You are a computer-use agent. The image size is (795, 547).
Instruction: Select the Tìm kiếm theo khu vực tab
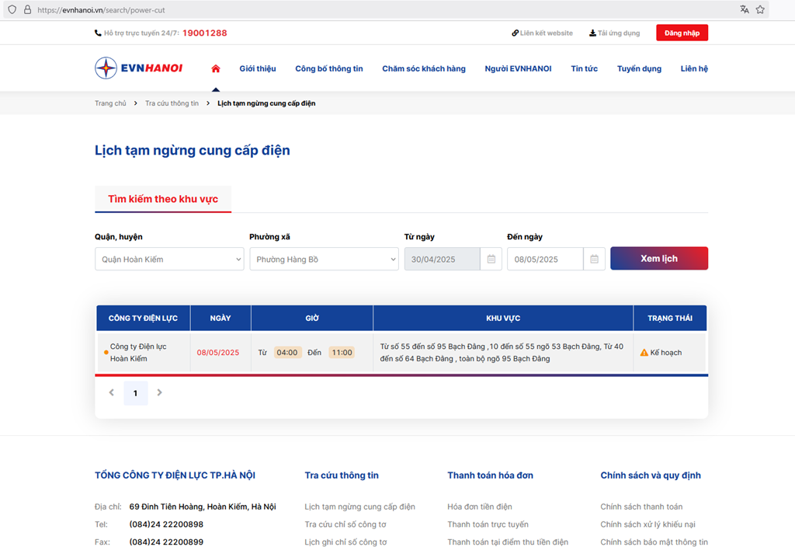[163, 199]
